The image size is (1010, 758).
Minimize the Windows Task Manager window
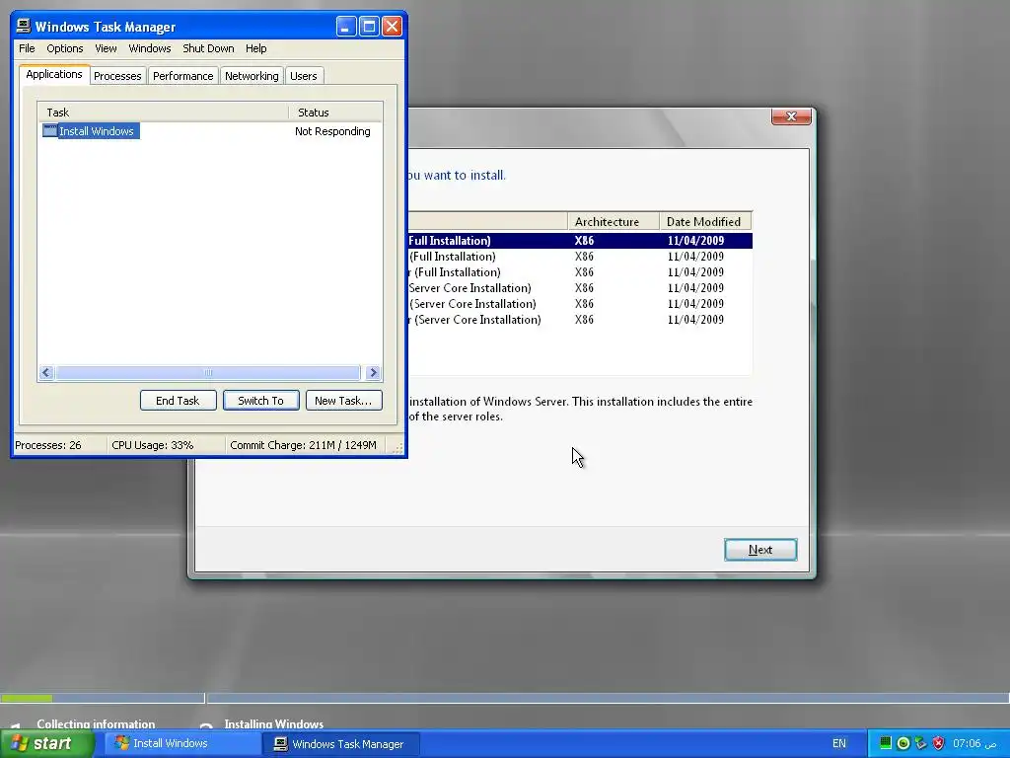coord(346,27)
